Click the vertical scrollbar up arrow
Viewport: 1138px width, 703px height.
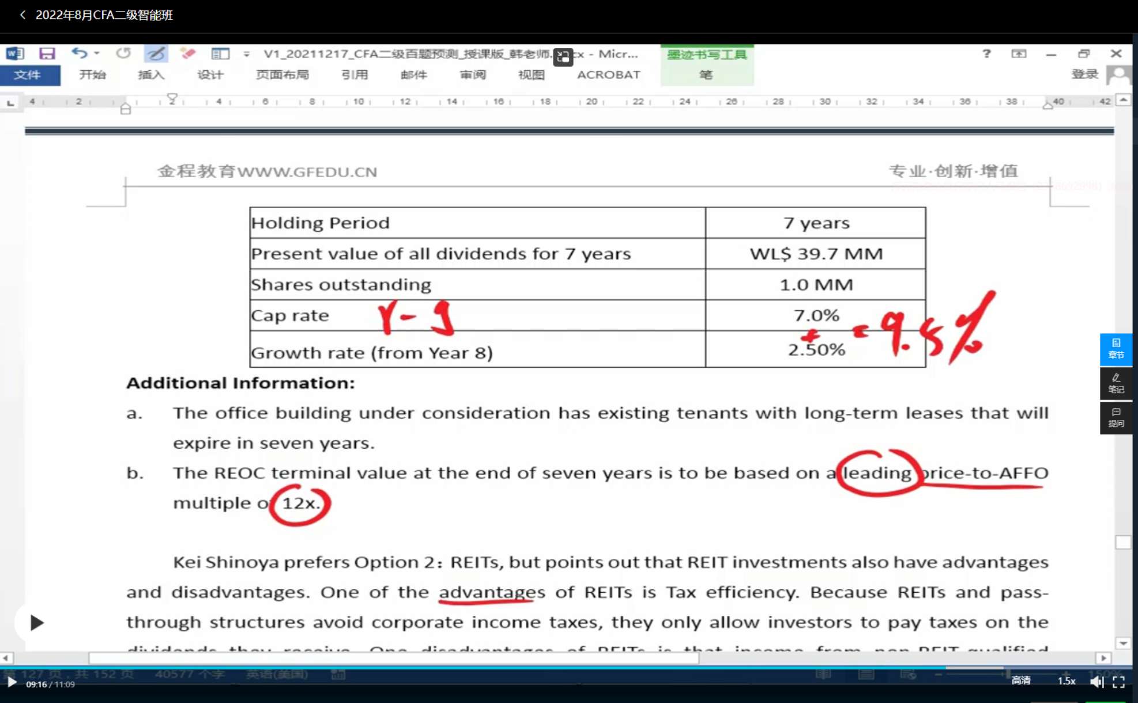(1124, 100)
